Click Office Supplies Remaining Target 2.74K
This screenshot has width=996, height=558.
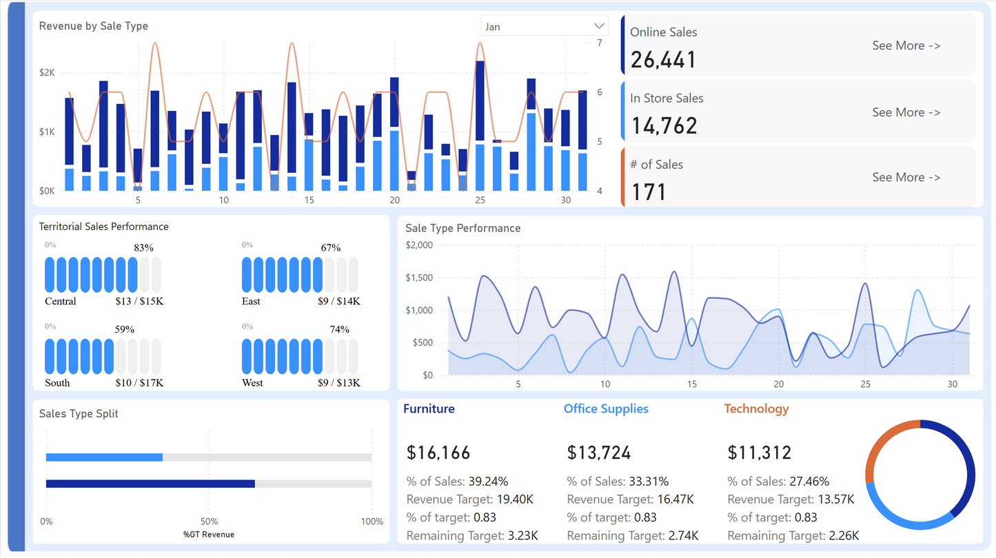click(x=633, y=535)
